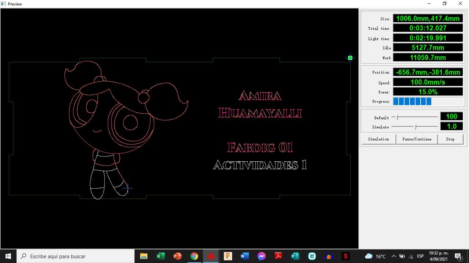
Task: Open the dark blue round app icon beside Netflix
Action: (x=329, y=256)
